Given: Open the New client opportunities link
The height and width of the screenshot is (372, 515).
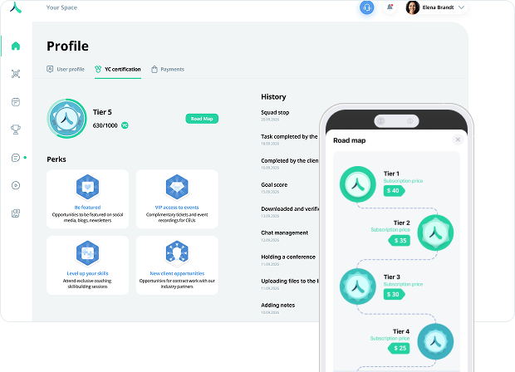Looking at the screenshot, I should point(177,273).
